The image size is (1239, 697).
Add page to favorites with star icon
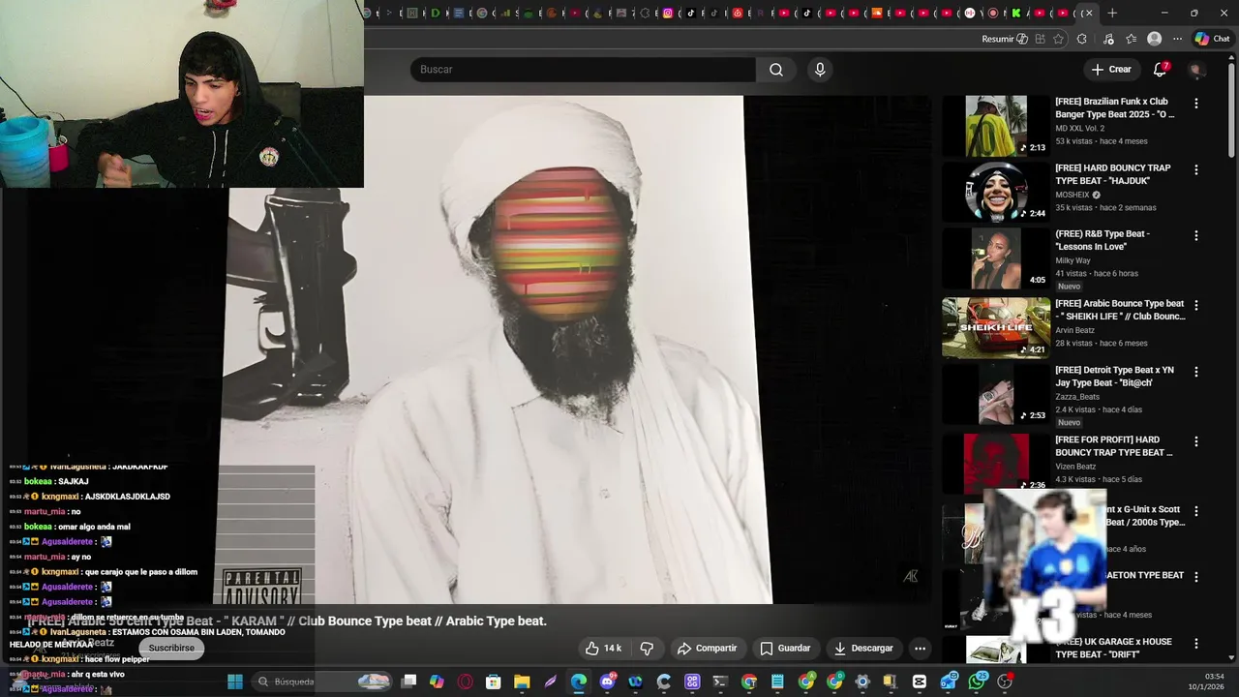1058,39
